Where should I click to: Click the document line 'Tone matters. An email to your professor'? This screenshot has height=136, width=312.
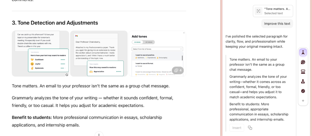[x=91, y=86]
